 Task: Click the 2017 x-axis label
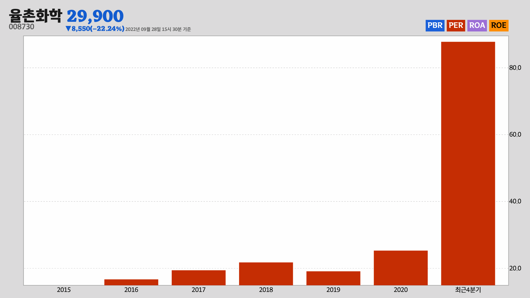click(x=198, y=290)
